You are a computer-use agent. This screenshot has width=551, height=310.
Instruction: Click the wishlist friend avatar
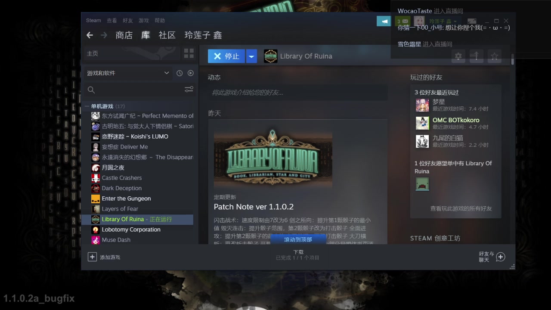(422, 184)
